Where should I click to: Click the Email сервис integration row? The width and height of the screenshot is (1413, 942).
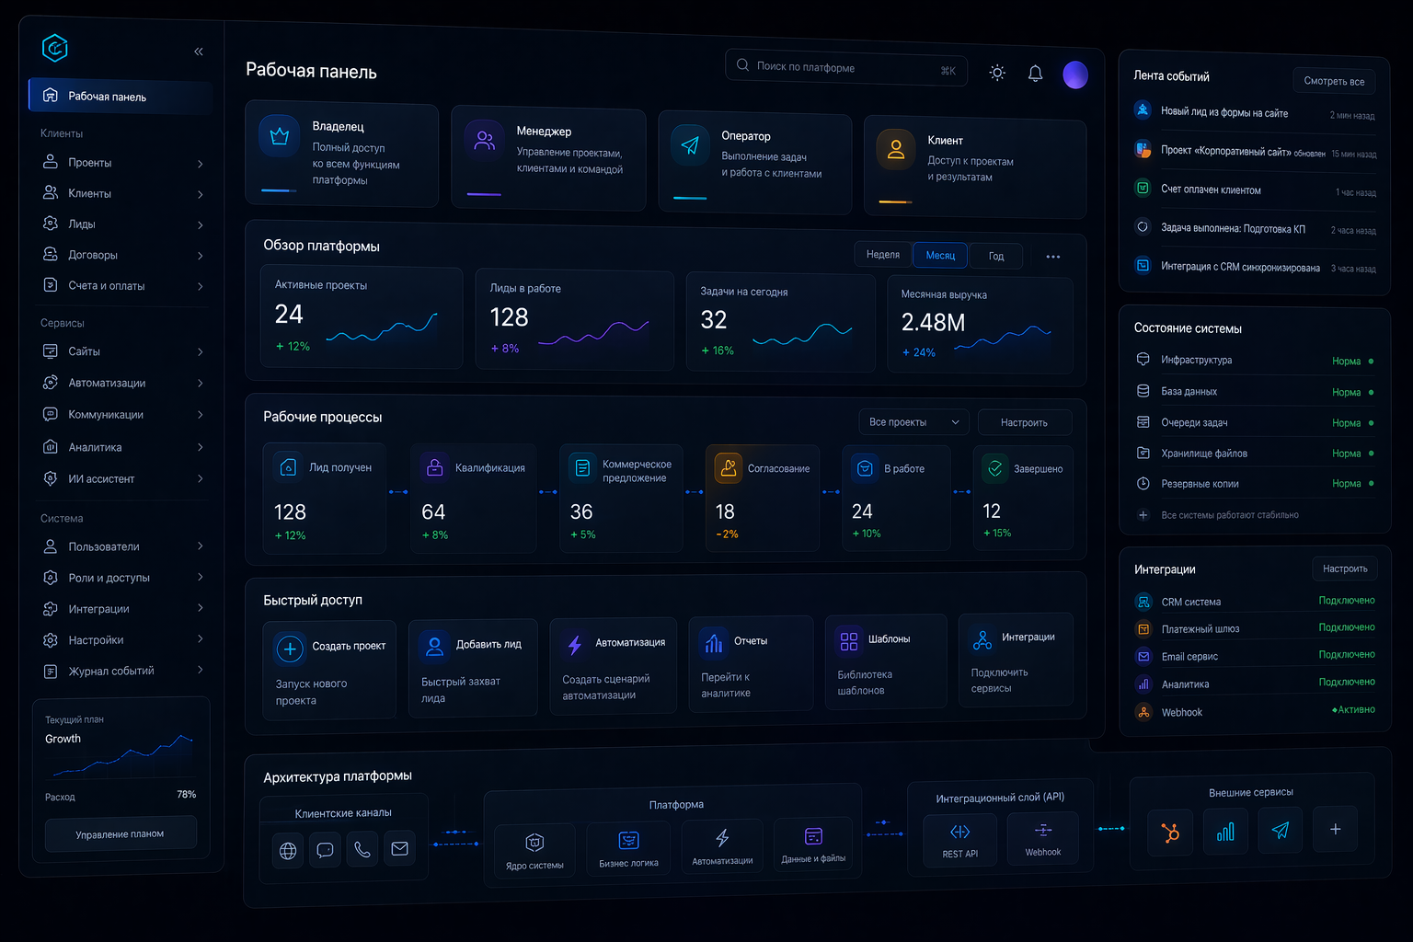click(x=1255, y=656)
